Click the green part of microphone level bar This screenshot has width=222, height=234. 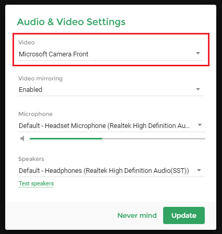[x=66, y=138]
